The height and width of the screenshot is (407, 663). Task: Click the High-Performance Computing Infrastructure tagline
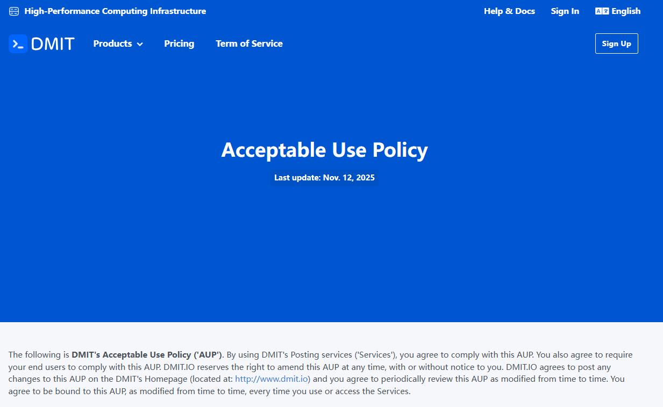[115, 11]
